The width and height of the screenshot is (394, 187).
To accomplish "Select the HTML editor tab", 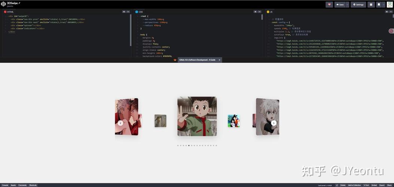I will [x=9, y=12].
